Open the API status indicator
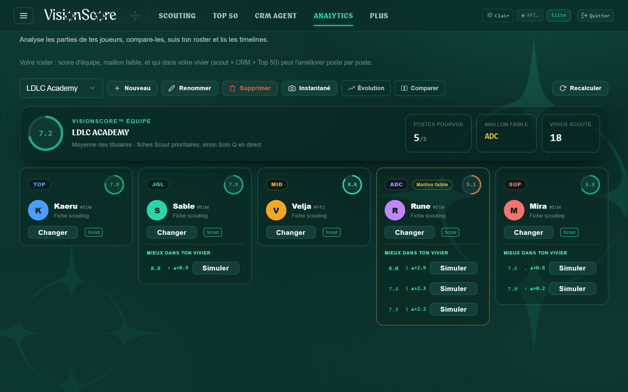The width and height of the screenshot is (628, 392). [530, 15]
